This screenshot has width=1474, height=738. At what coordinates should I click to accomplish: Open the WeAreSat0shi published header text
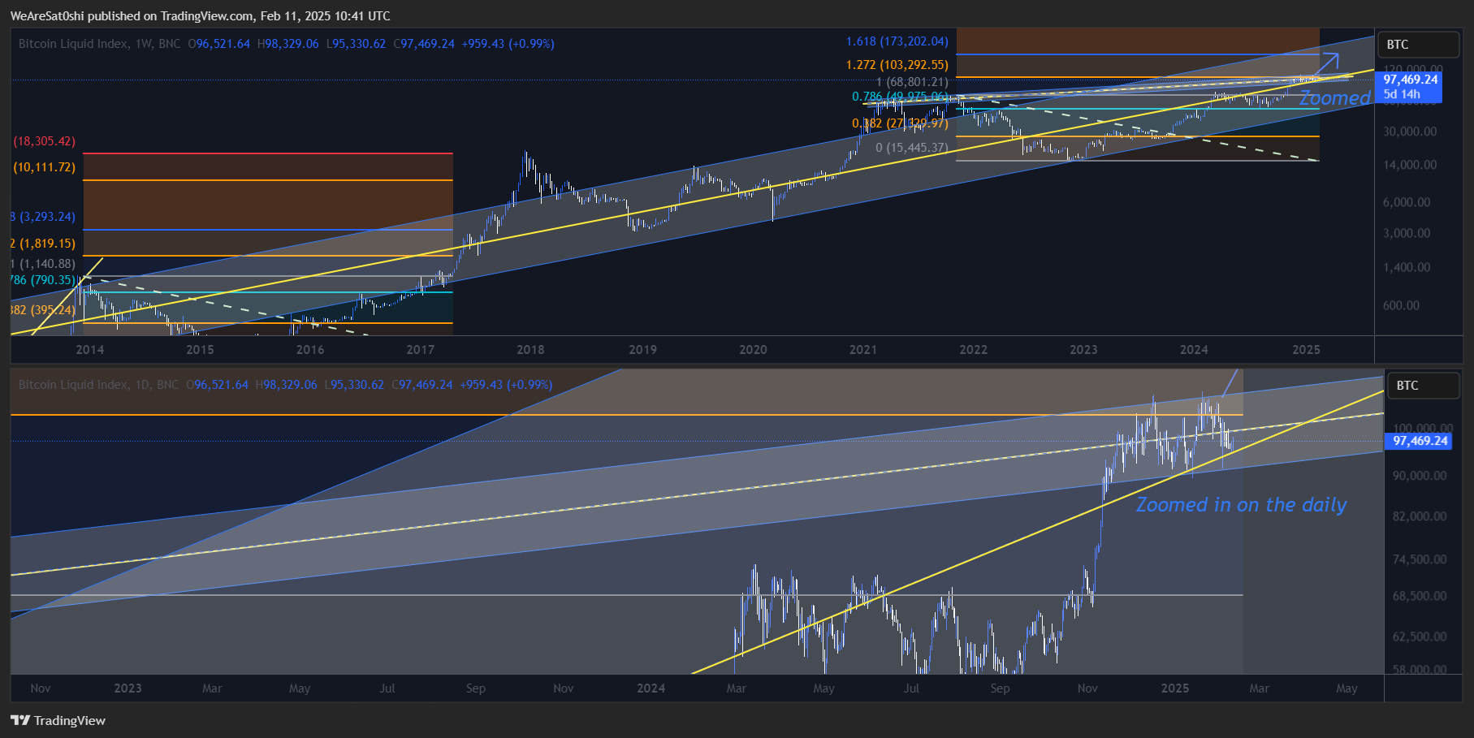(200, 15)
